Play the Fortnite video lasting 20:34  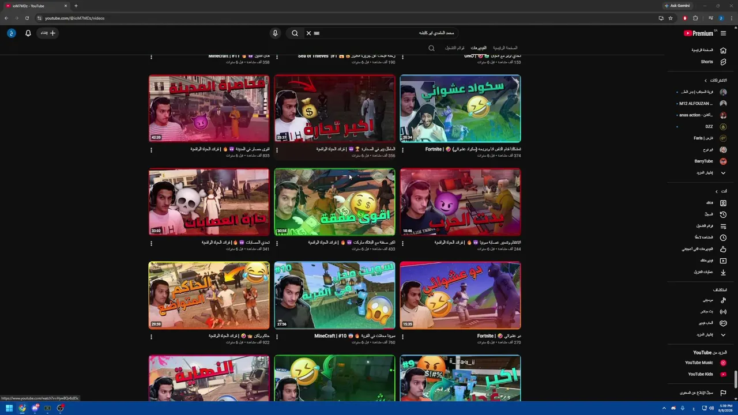pos(460,108)
